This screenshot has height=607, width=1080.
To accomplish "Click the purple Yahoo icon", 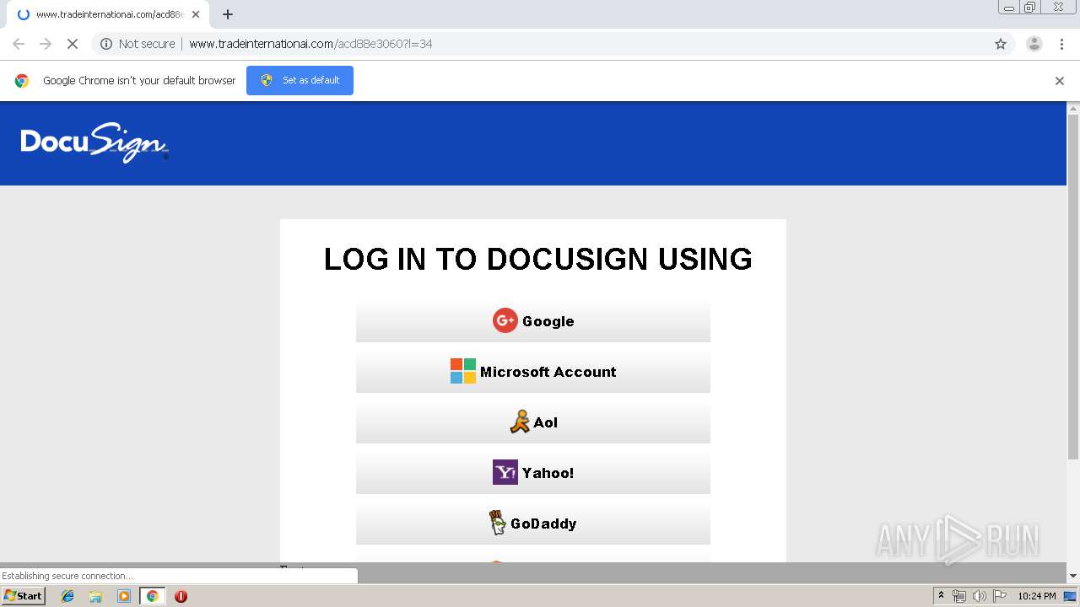I will [x=505, y=472].
